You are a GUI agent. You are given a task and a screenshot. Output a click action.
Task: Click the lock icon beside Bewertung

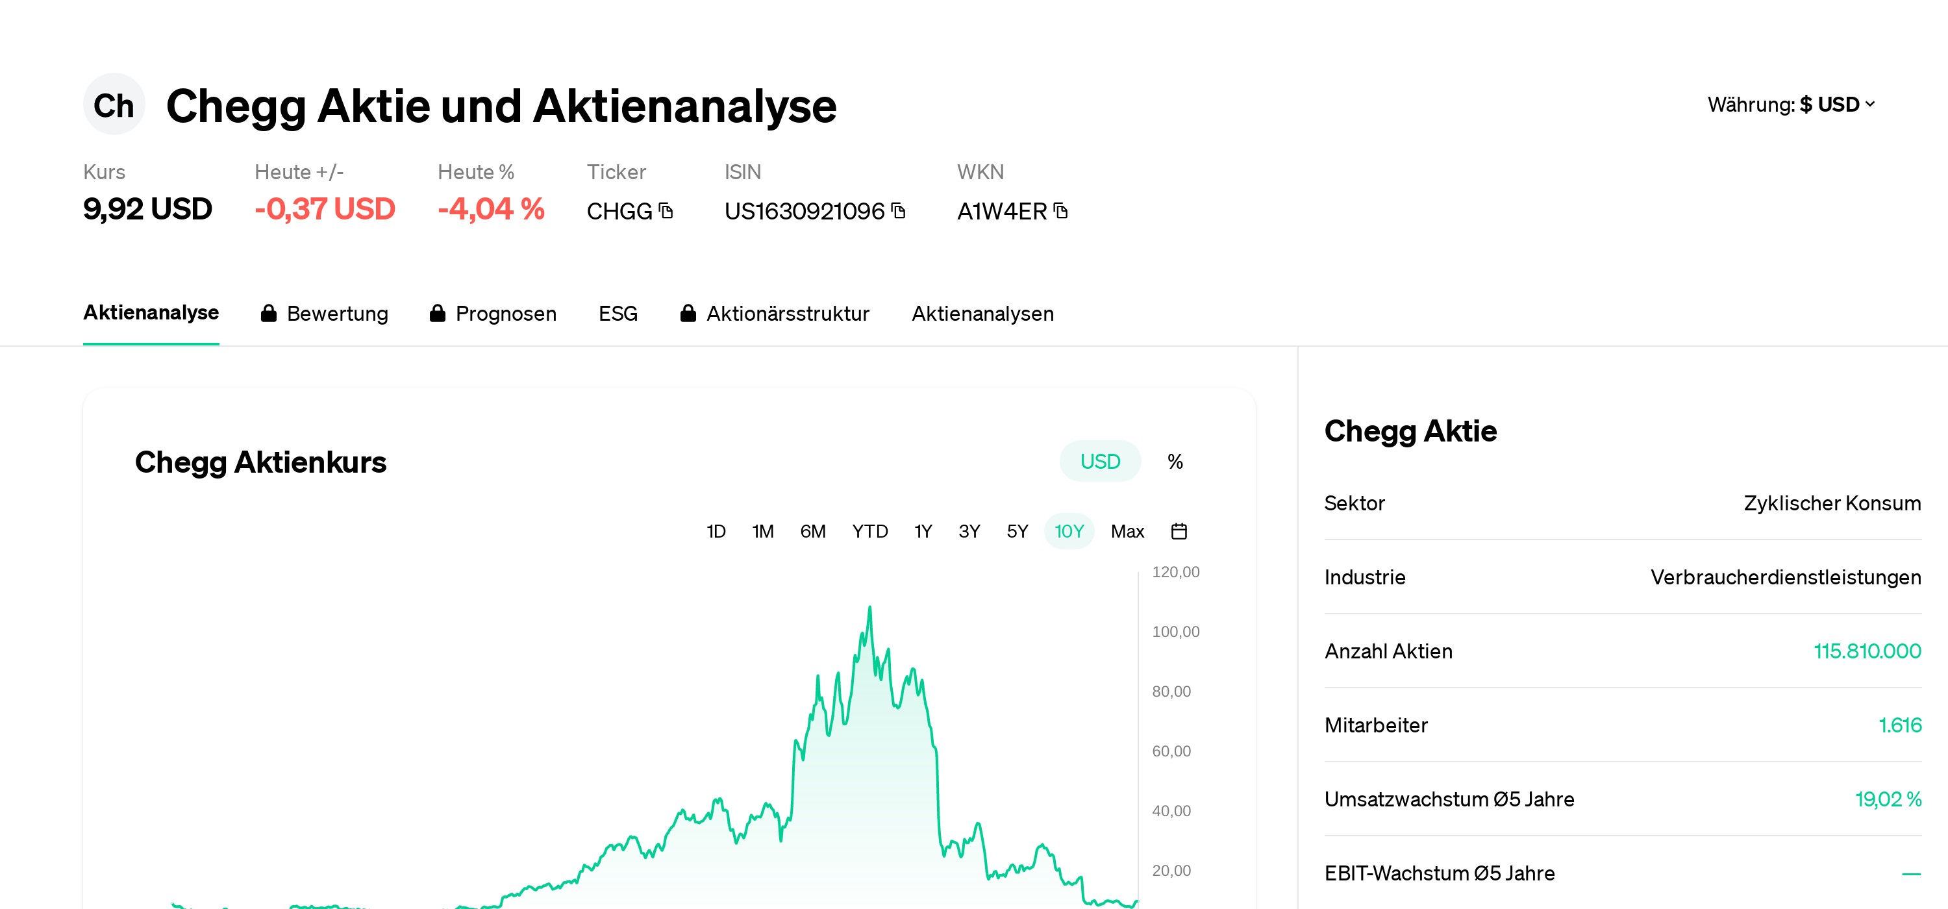tap(268, 313)
